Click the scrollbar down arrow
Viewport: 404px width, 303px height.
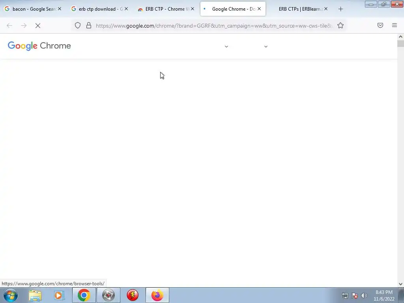(400, 284)
